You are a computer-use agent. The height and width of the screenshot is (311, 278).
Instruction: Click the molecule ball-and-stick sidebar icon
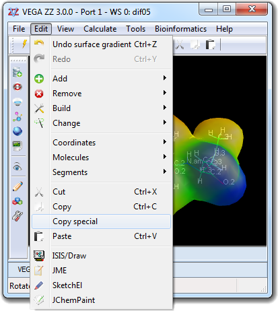pyautogui.click(x=18, y=116)
